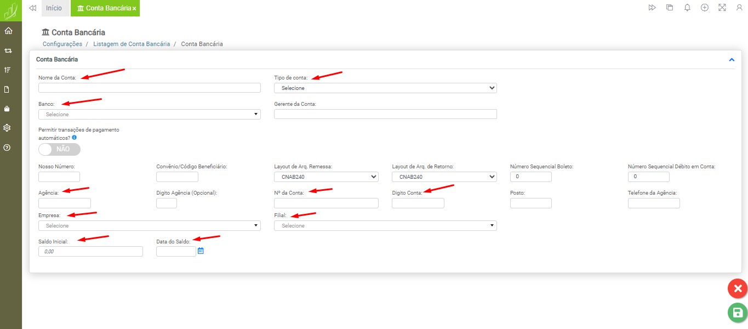Open the notifications bell icon
This screenshot has height=329, width=748.
(687, 8)
